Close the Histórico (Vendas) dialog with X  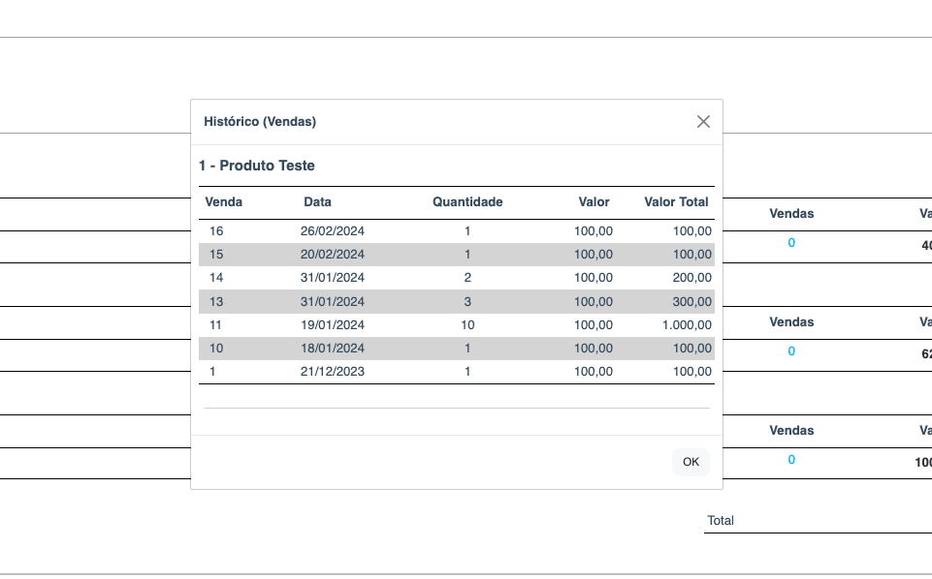point(703,121)
